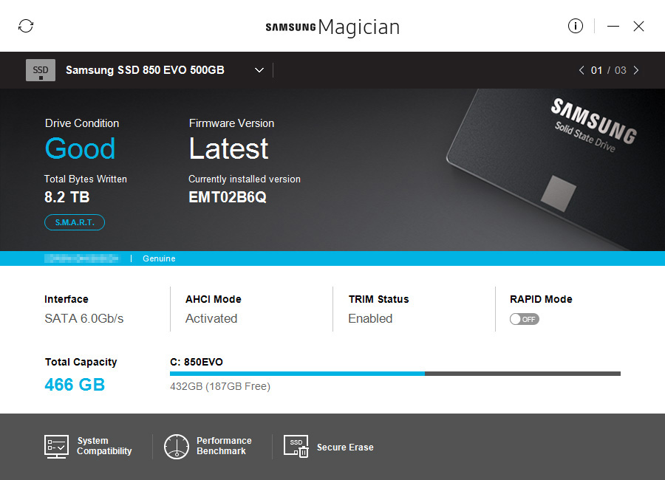Click the System Compatibility monitor icon
The image size is (665, 480).
coord(56,447)
